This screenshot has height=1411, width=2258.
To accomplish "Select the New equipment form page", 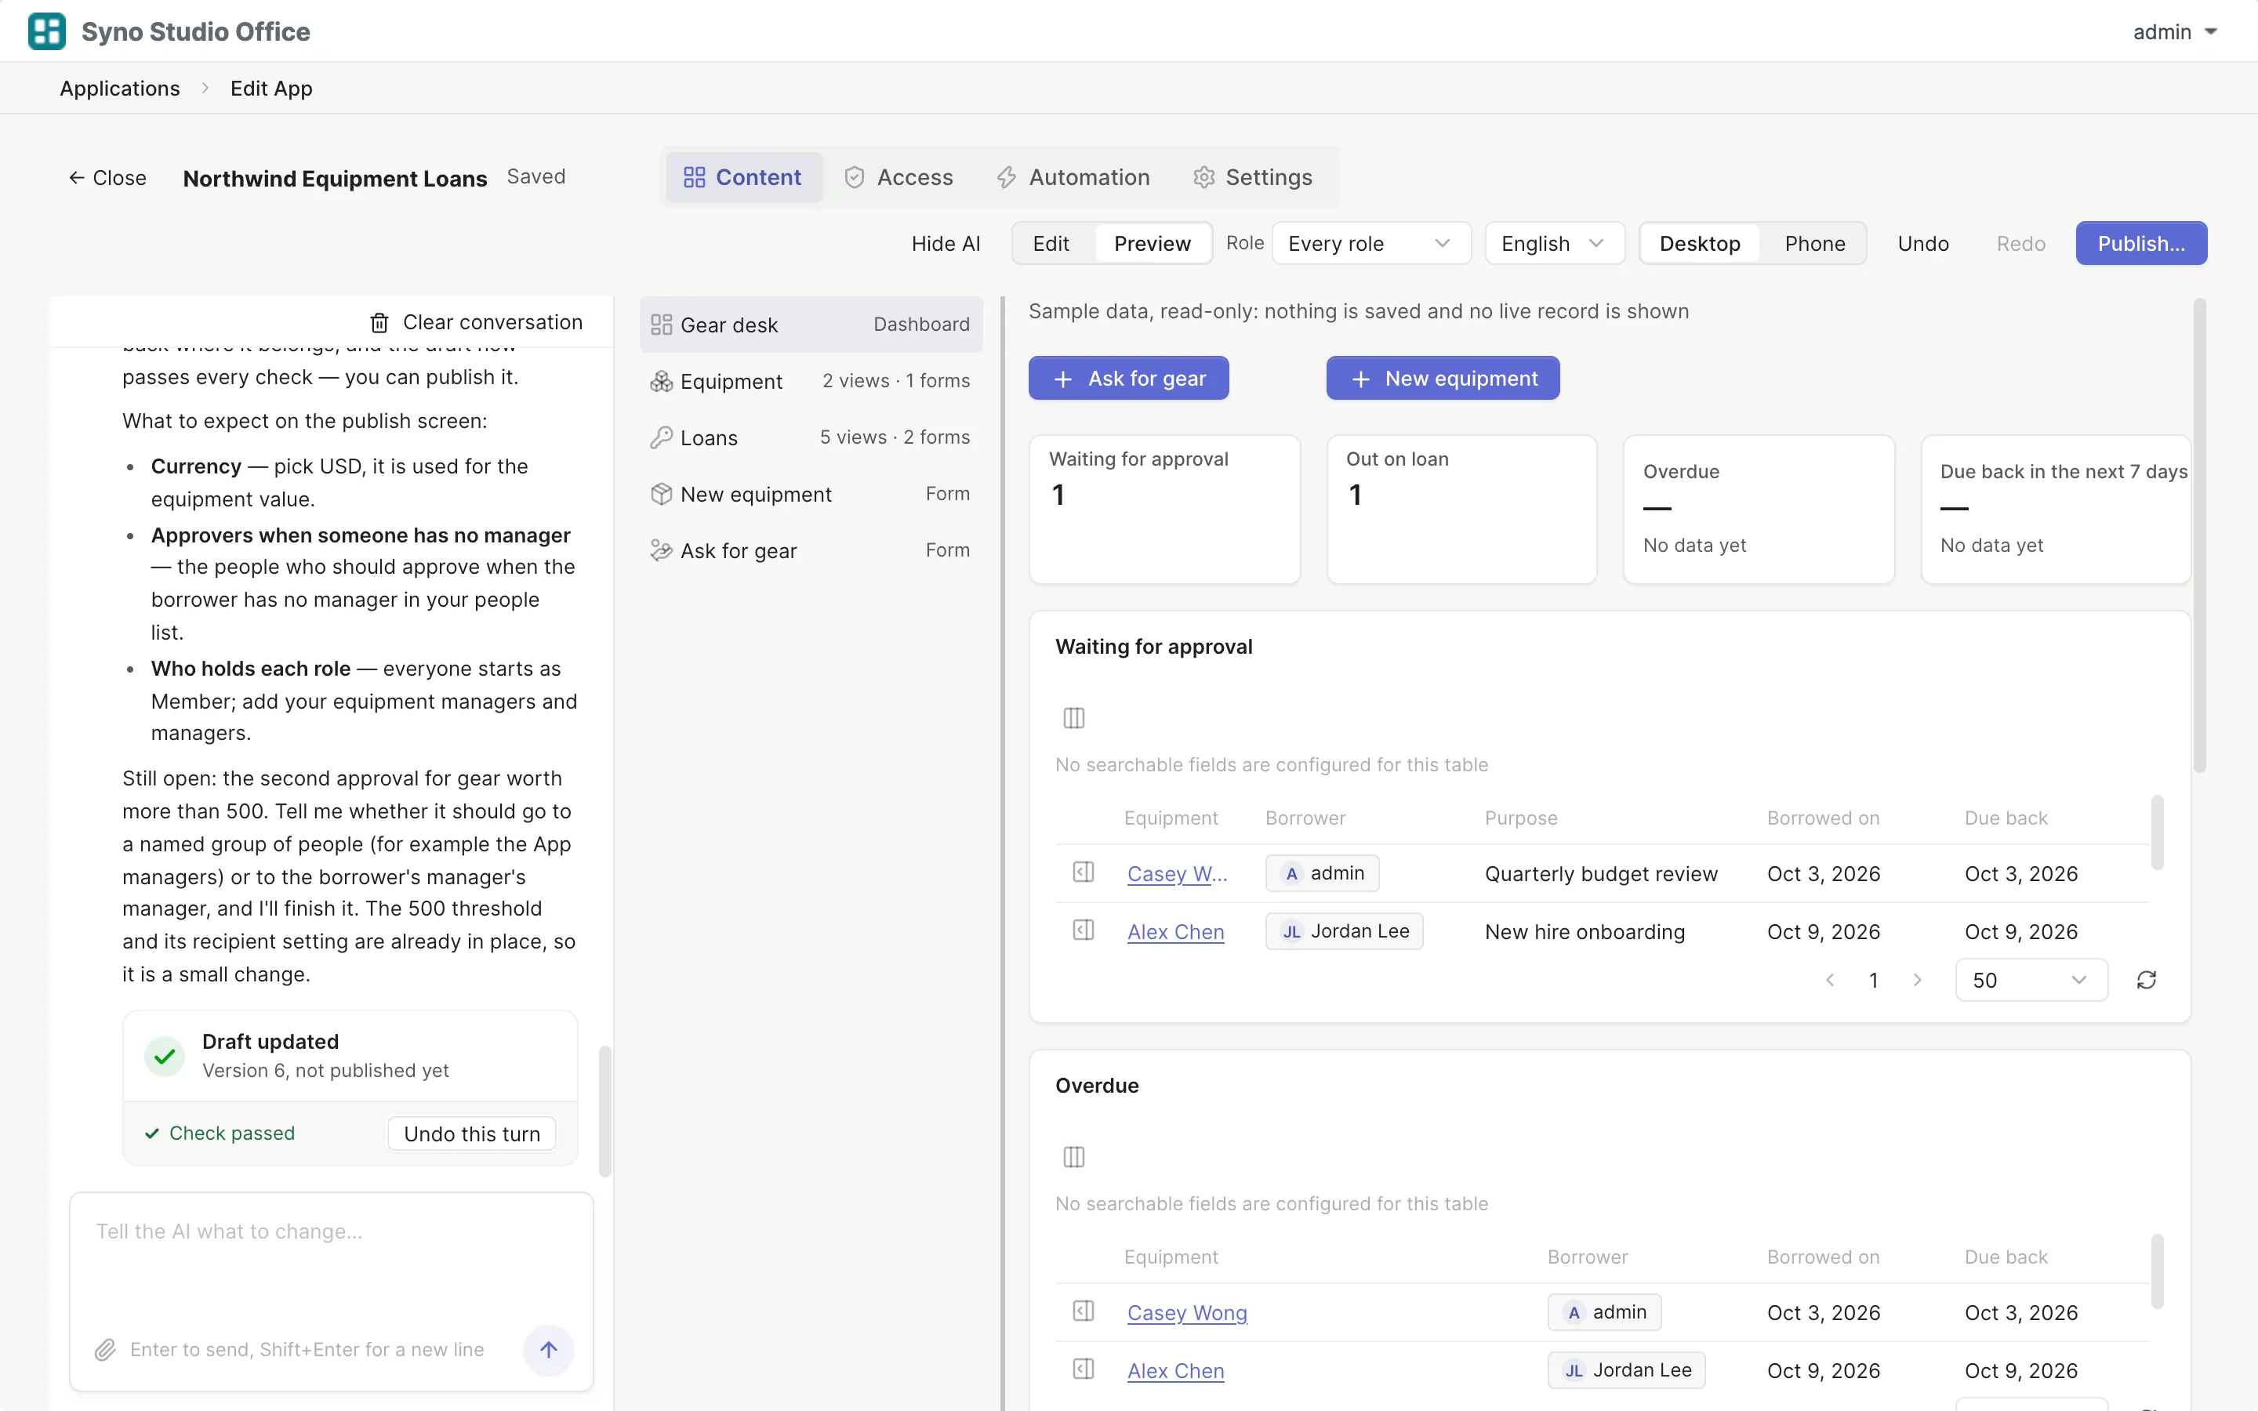I will coord(810,494).
